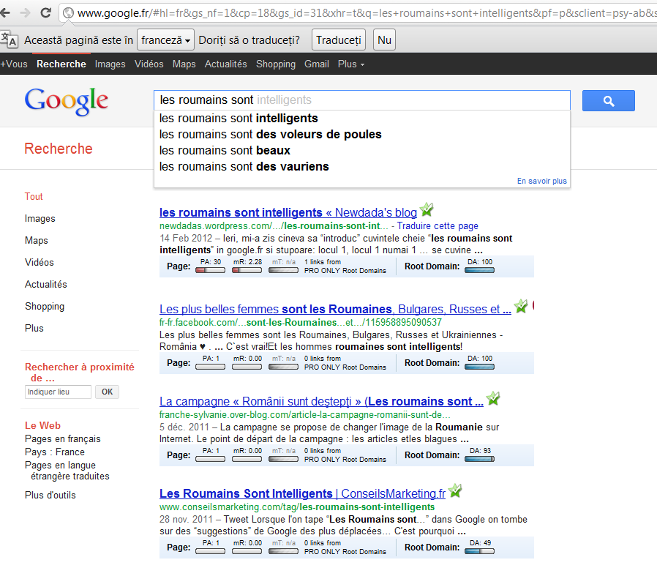This screenshot has height=568, width=657.
Task: Open Images in the black top bar
Action: [x=110, y=64]
